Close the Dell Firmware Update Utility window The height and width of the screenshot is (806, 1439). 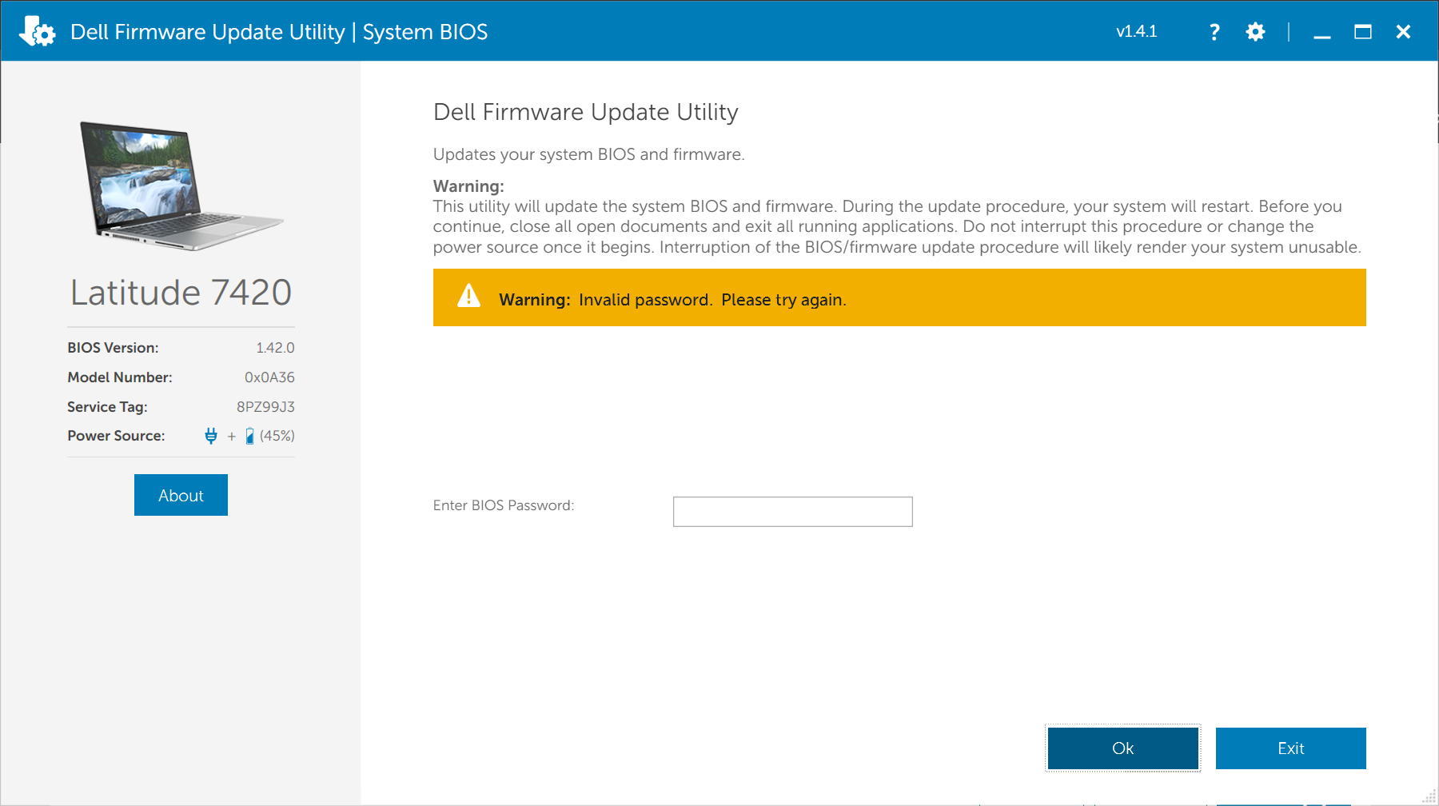[x=1403, y=32]
